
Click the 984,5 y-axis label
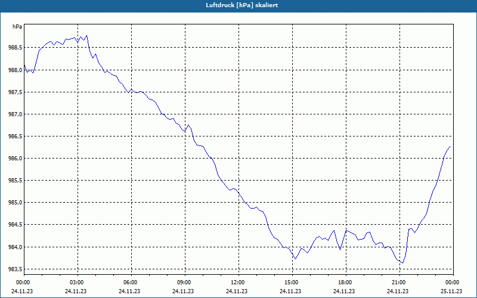coord(15,225)
